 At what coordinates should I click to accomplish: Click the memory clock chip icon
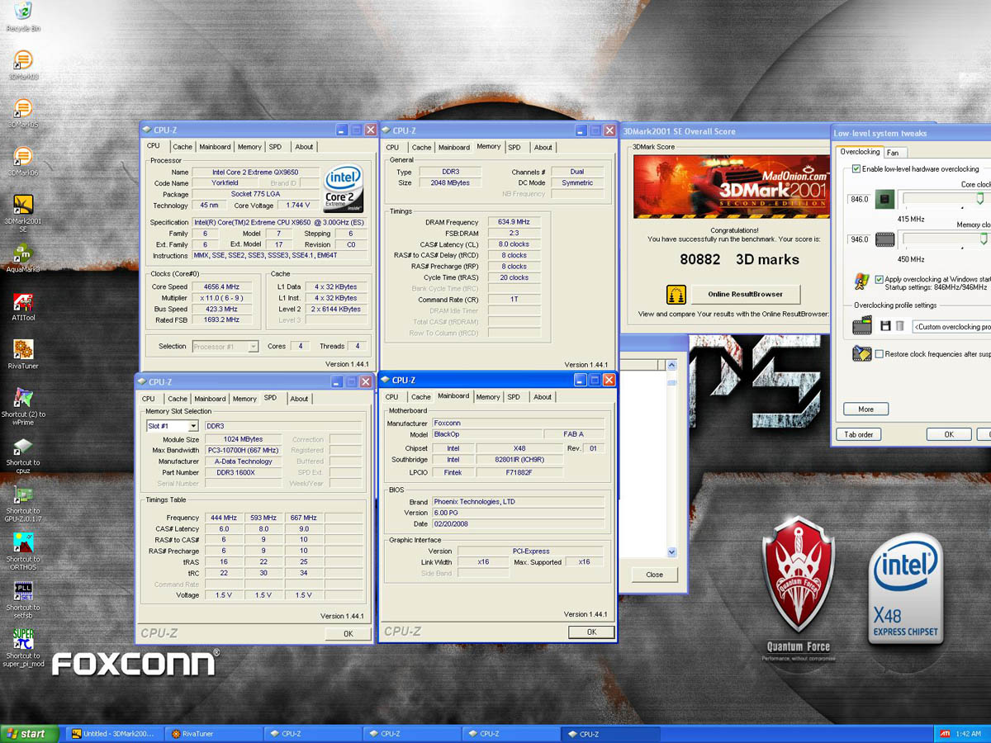pyautogui.click(x=884, y=239)
